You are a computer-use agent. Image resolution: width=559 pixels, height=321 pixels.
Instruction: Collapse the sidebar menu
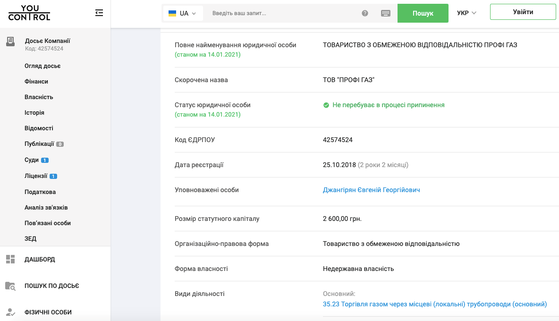pyautogui.click(x=99, y=13)
